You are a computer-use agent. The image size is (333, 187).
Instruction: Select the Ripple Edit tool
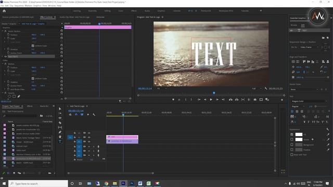(x=60, y=118)
